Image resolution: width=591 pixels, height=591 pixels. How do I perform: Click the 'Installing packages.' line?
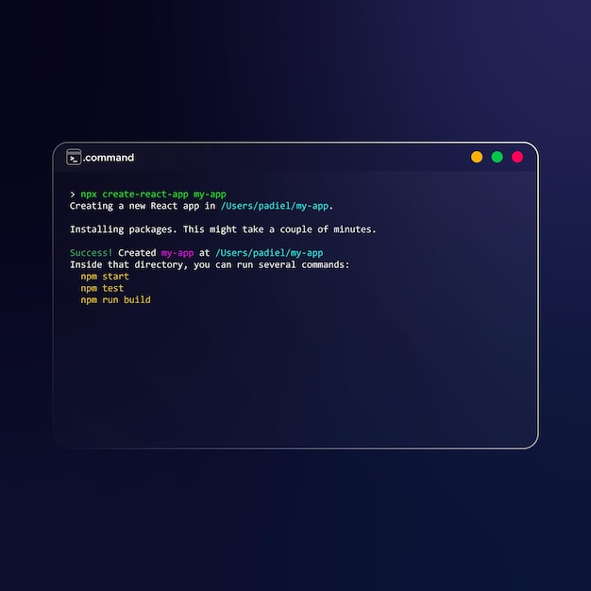tap(223, 229)
